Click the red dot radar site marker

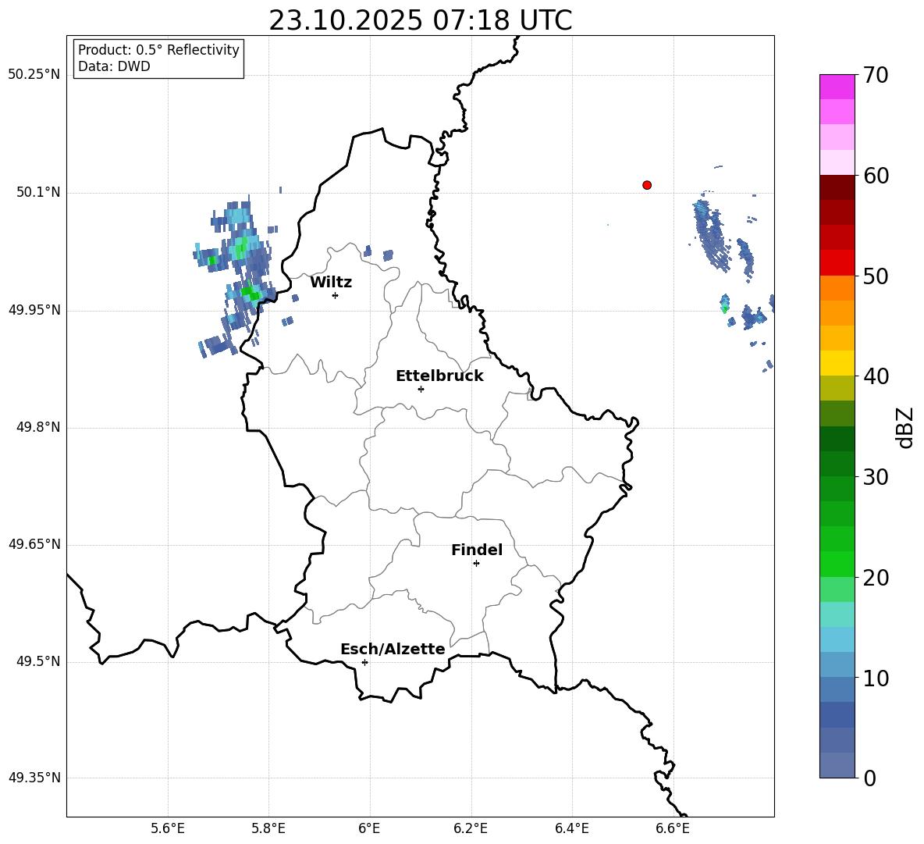click(647, 185)
